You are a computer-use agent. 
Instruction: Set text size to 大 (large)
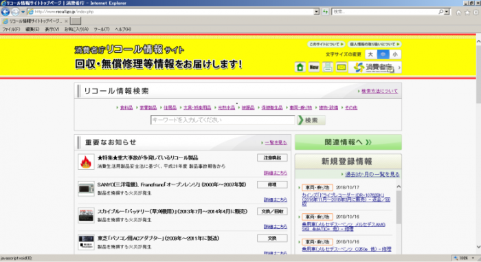click(370, 54)
